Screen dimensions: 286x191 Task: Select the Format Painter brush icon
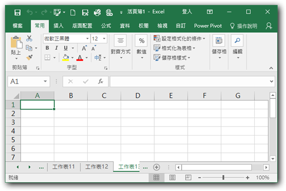point(29,57)
